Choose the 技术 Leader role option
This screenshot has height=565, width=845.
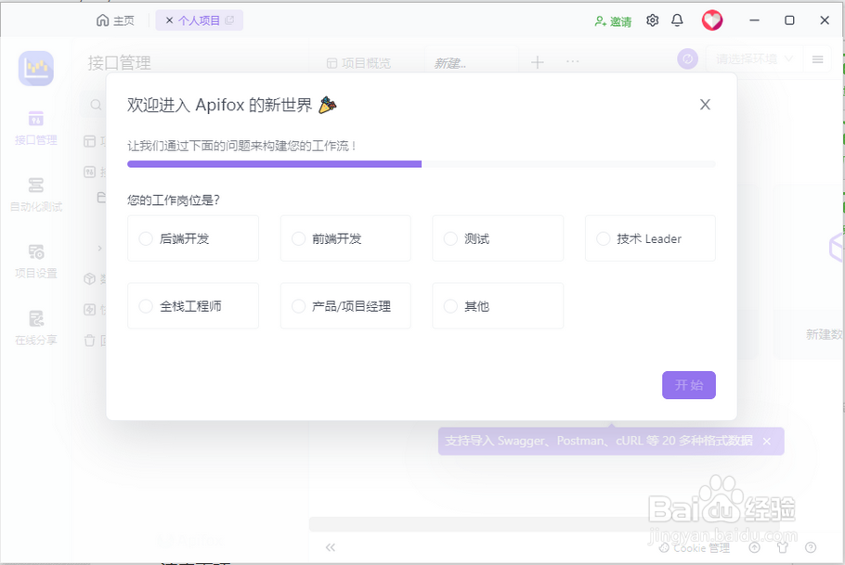point(650,238)
